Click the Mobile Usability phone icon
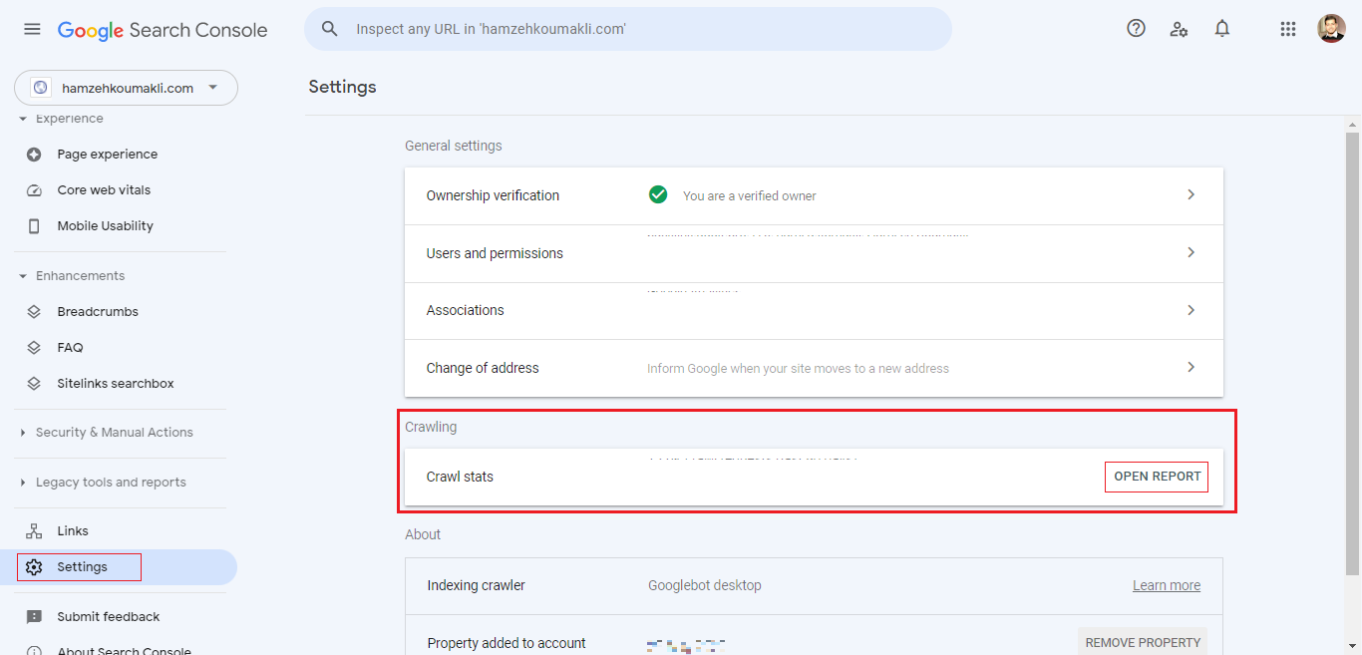Screen dimensions: 1362x655 (x=35, y=226)
